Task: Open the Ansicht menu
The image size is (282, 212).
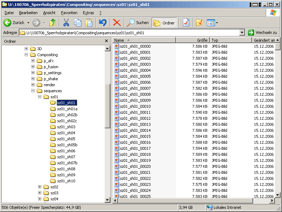Action: pos(49,13)
